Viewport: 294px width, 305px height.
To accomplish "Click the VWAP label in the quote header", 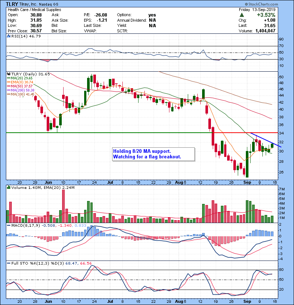I will 90,31.
